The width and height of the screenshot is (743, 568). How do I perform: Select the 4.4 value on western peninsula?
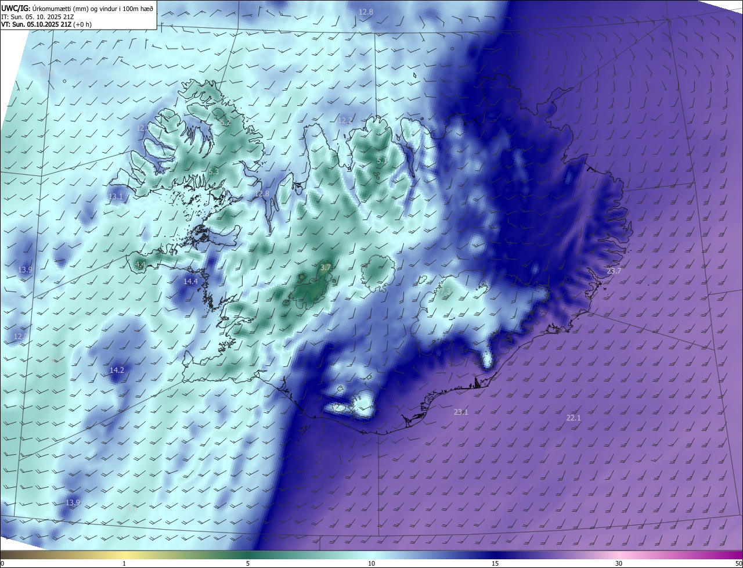pos(140,265)
